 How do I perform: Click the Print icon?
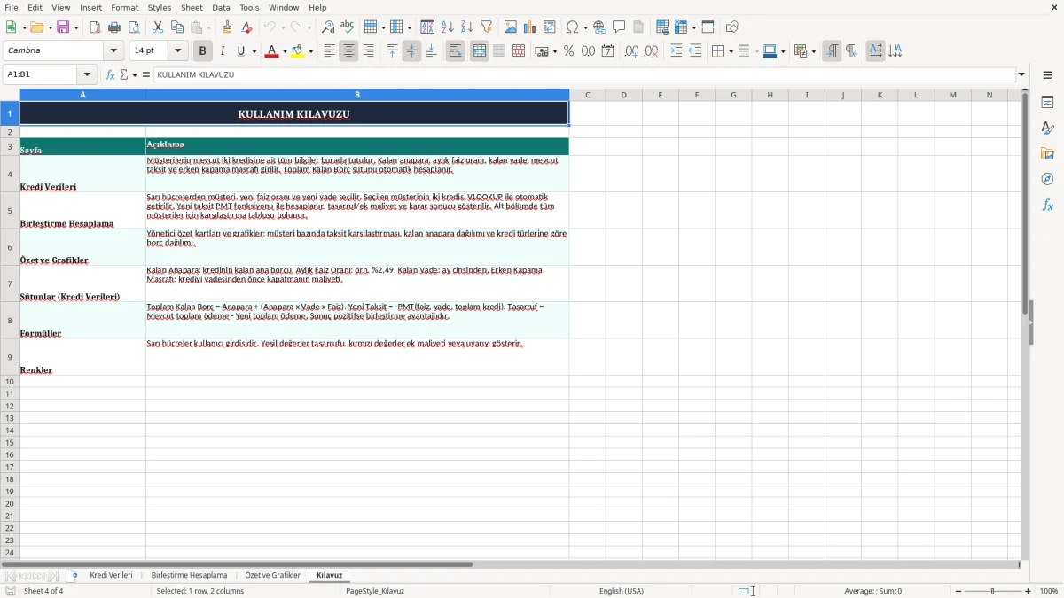(x=114, y=27)
